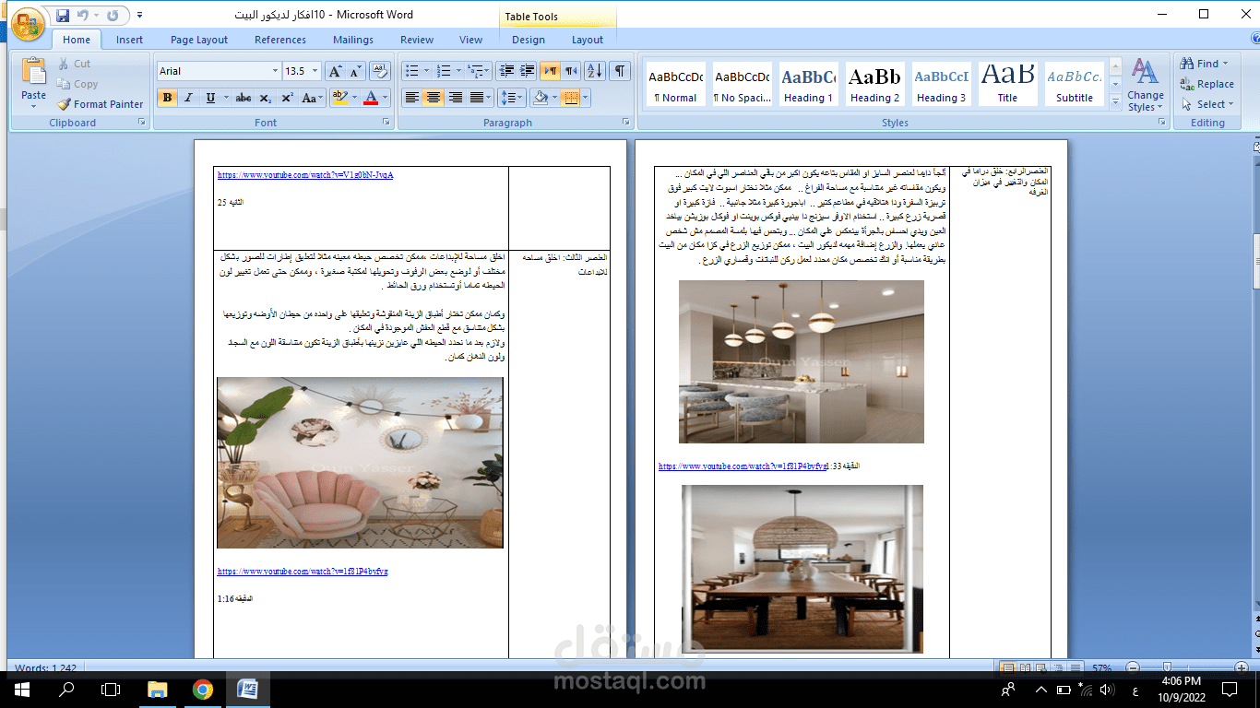Image resolution: width=1260 pixels, height=708 pixels.
Task: Toggle center alignment
Action: click(434, 98)
